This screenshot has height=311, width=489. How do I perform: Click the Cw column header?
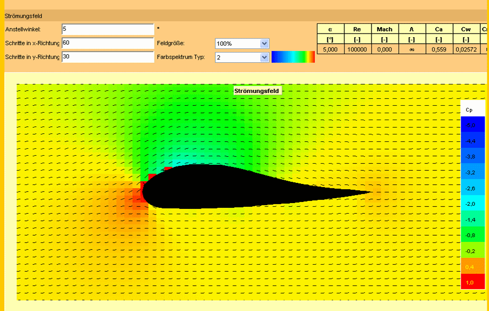pyautogui.click(x=466, y=29)
